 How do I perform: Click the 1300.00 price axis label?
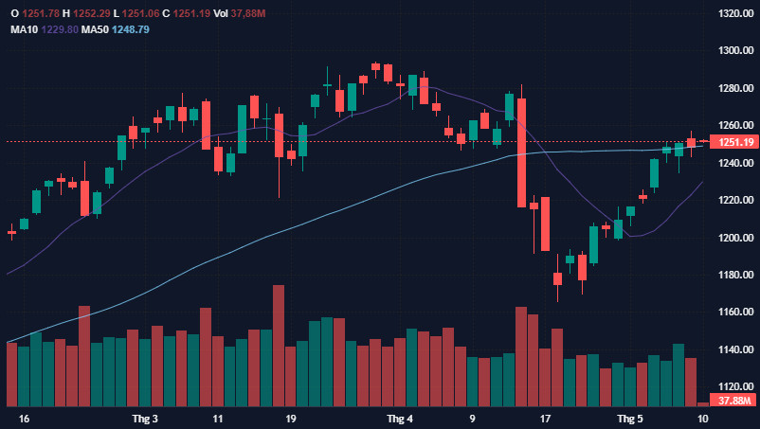pyautogui.click(x=735, y=50)
